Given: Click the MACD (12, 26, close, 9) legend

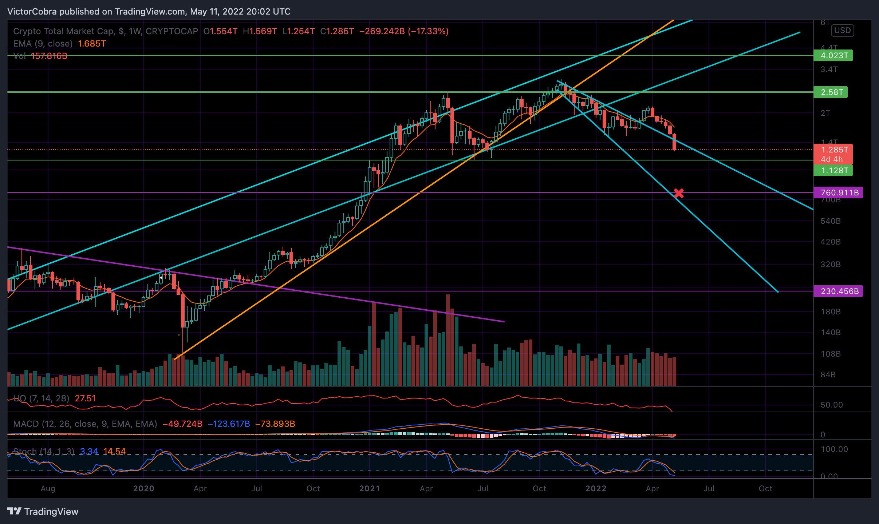Looking at the screenshot, I should click(85, 424).
